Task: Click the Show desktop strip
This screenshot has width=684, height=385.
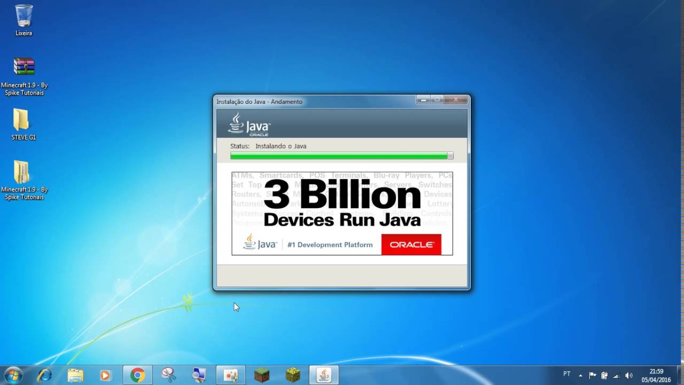Action: (x=680, y=375)
